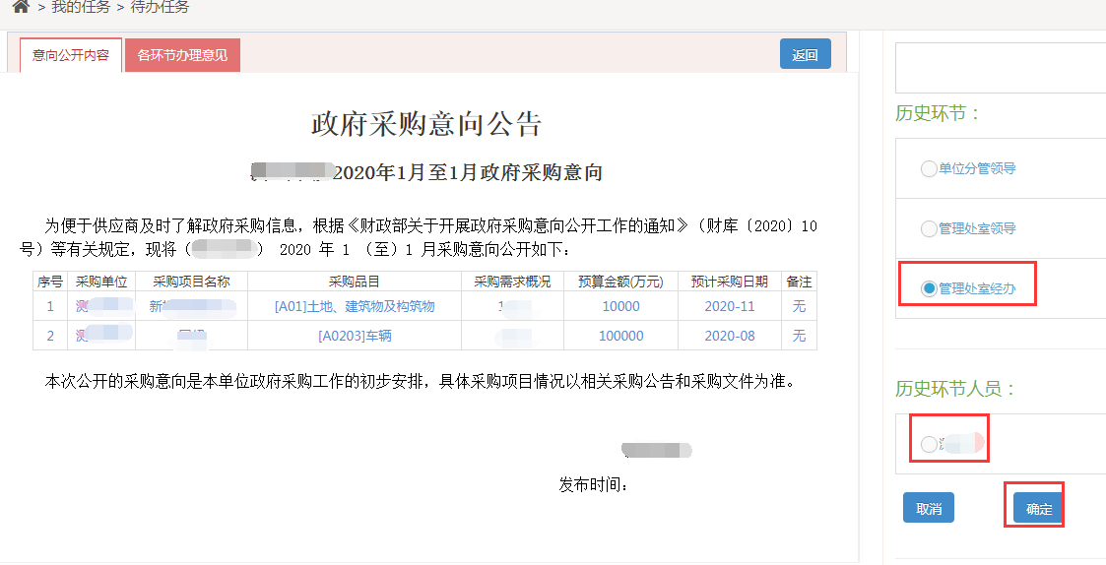Click the 采购品目 column header

(355, 282)
